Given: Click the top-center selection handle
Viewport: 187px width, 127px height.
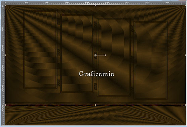Looking at the screenshot, I should pyautogui.click(x=95, y=5).
